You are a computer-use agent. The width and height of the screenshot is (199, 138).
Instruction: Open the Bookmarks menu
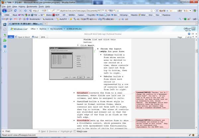pyautogui.click(x=32, y=7)
